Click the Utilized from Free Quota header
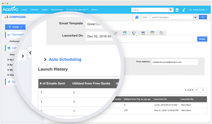212x124 pixels. coord(91,84)
